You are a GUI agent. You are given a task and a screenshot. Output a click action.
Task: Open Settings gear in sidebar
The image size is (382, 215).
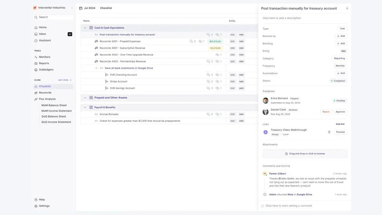[36, 206]
